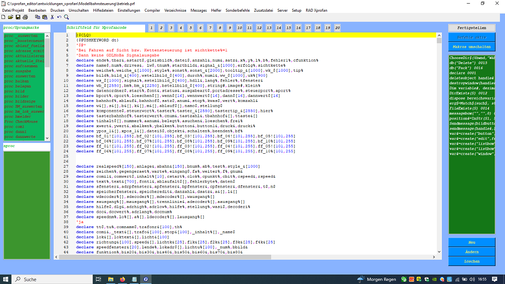Cut selection with the scissors icon
The width and height of the screenshot is (505, 284).
click(52, 17)
